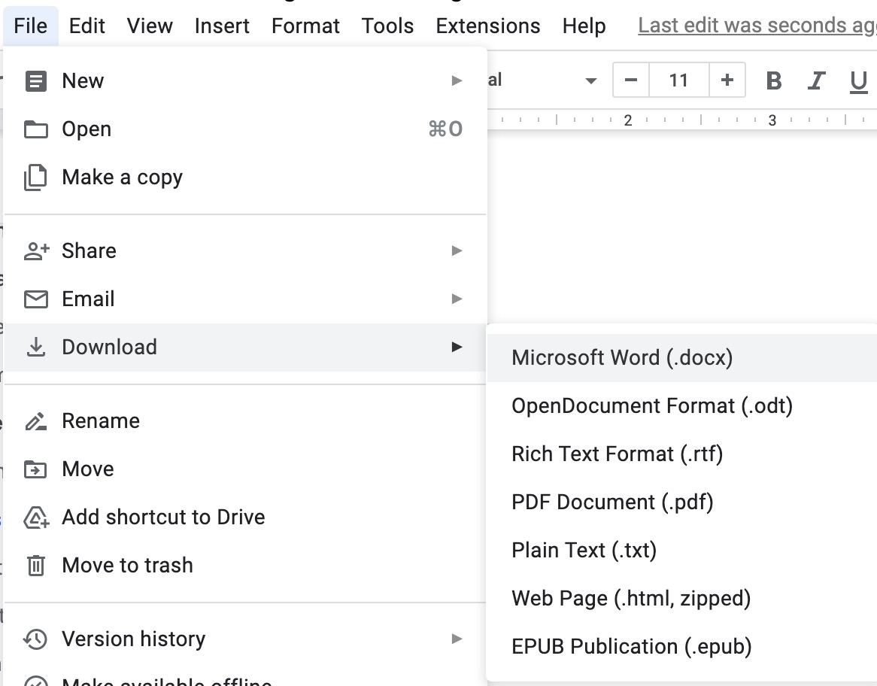Expand the Download submenu arrow
Viewport: 877px width, 686px height.
point(457,347)
